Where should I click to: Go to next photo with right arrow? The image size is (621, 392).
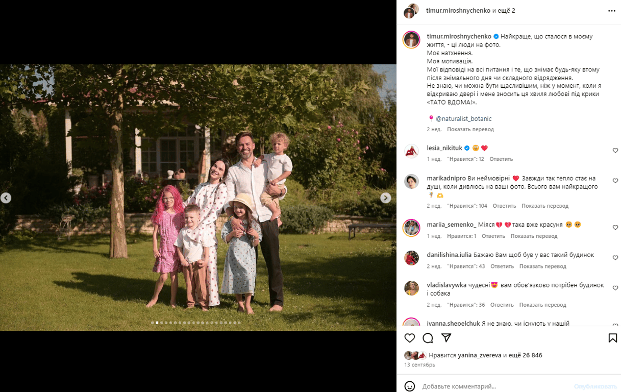(386, 198)
